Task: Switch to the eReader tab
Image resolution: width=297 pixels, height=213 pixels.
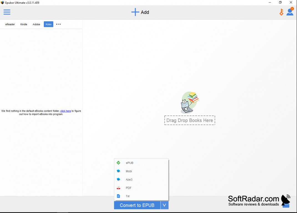Action: (x=10, y=24)
